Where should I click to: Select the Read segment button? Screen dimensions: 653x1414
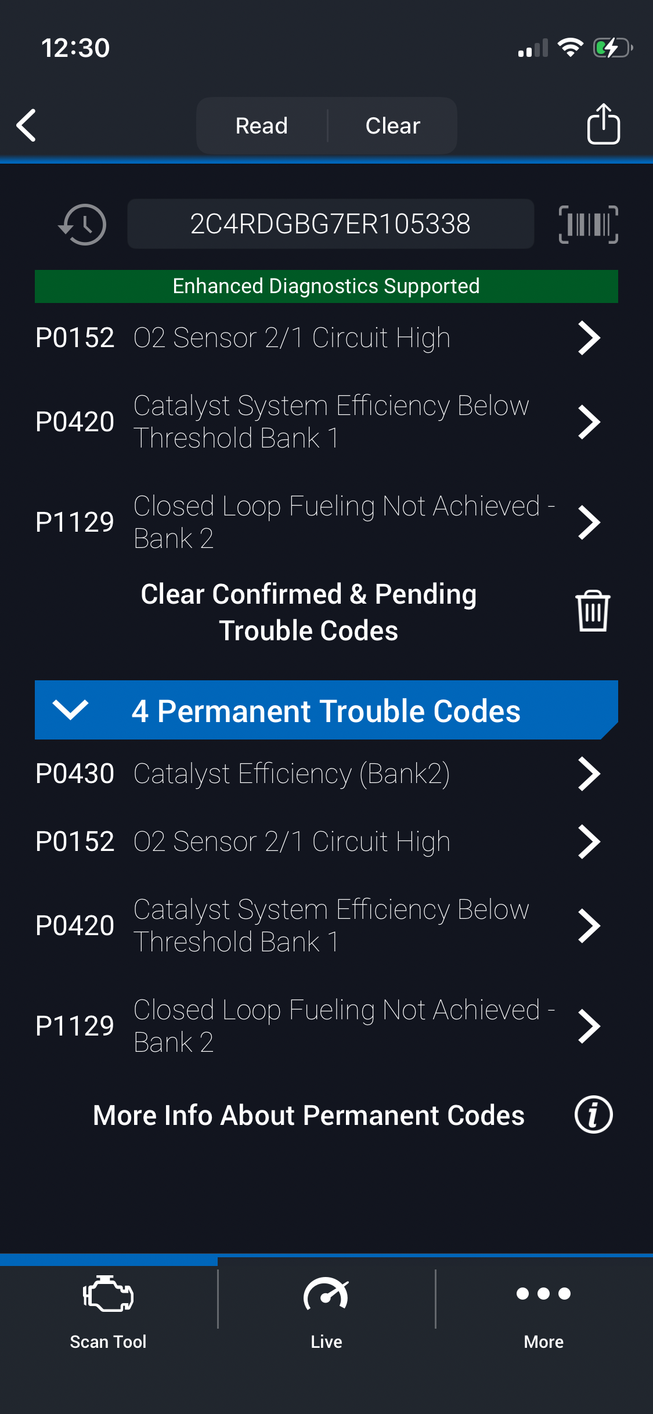point(262,125)
